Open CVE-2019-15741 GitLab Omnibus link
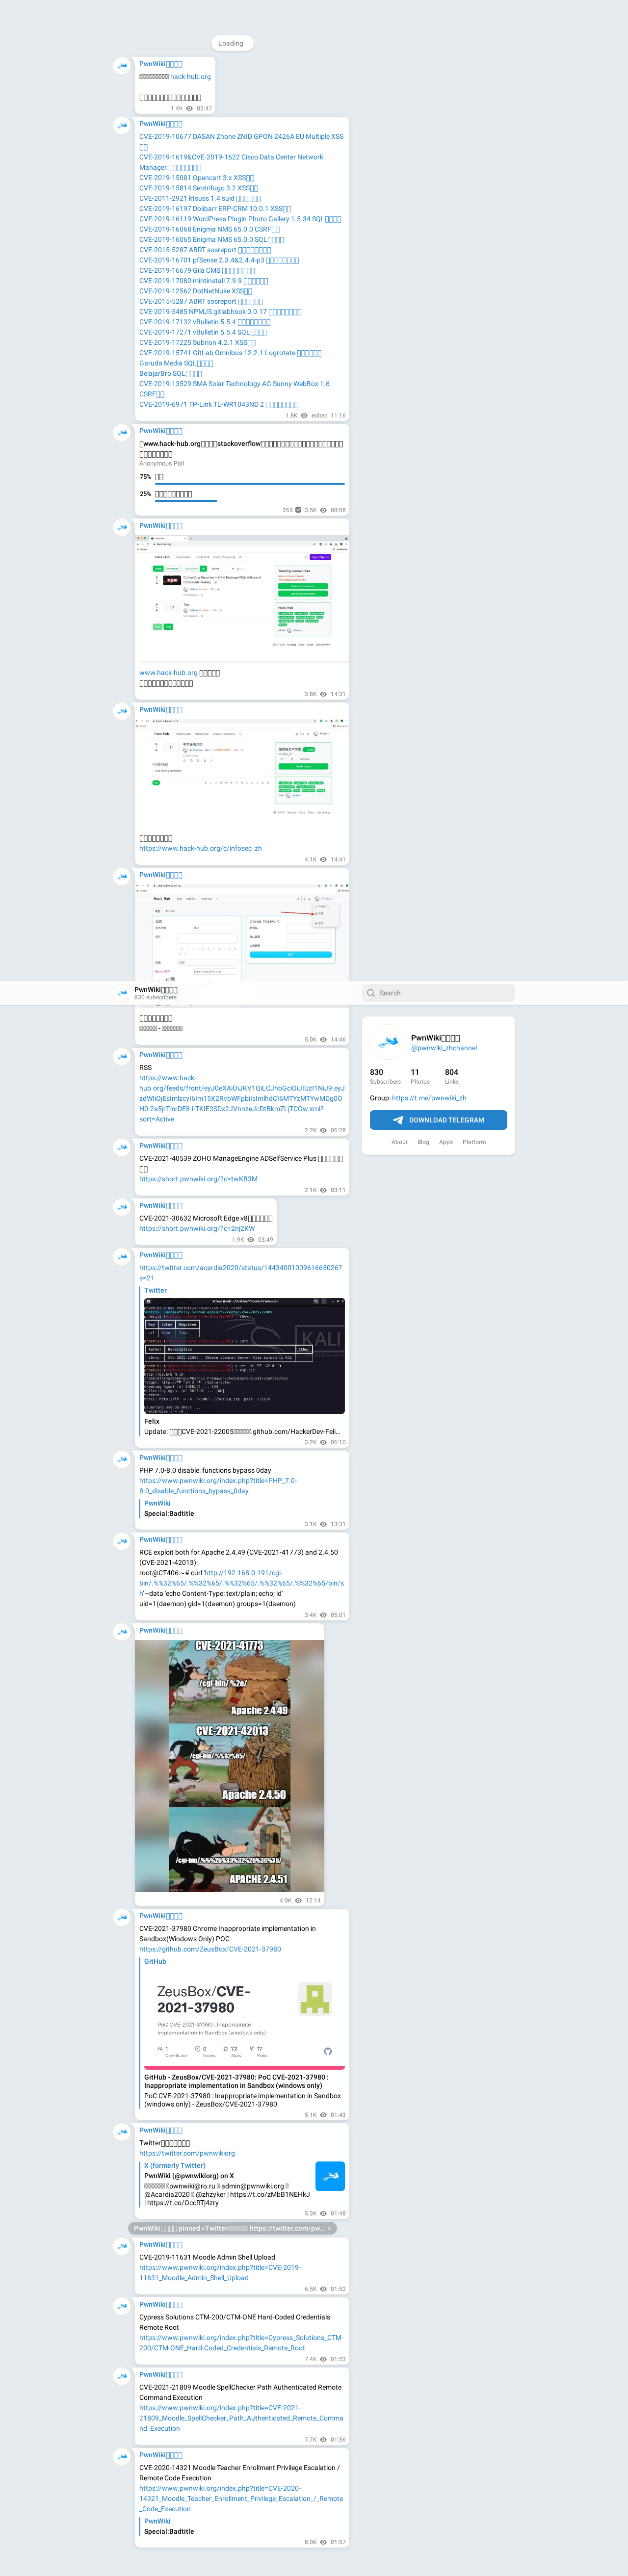The height and width of the screenshot is (2576, 628). pos(230,353)
